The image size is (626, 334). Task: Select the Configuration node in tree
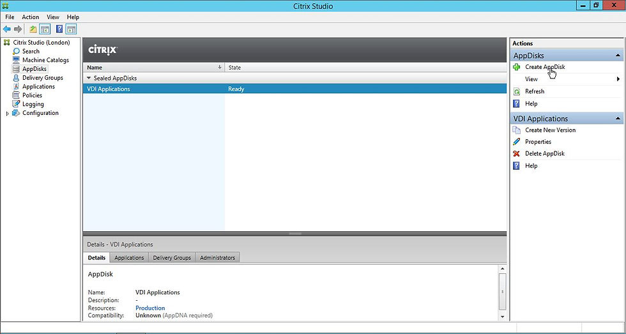pos(40,112)
